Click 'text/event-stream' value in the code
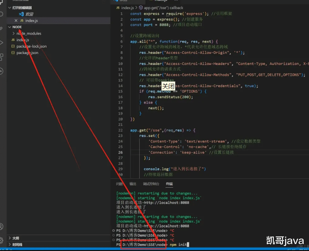Viewport: 309px width, 251px height. 205,141
